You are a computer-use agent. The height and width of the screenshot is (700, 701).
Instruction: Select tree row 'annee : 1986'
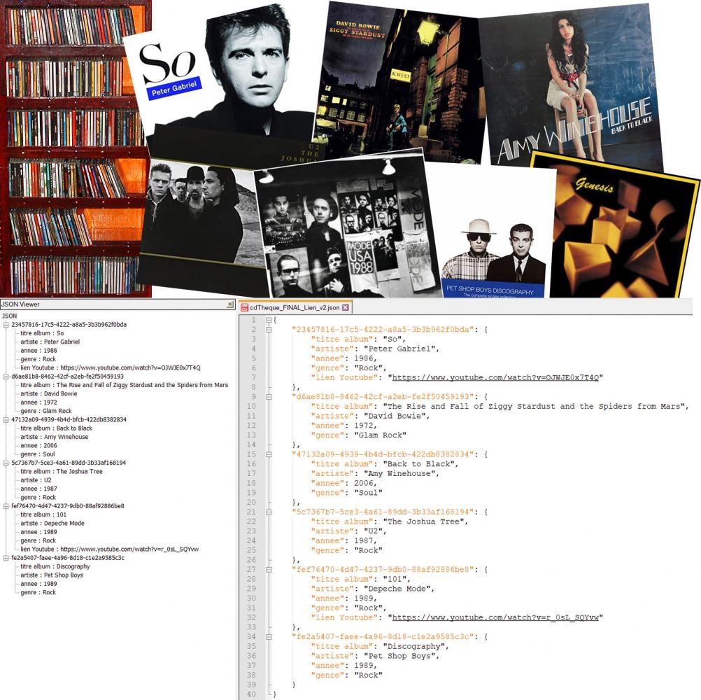(x=38, y=351)
